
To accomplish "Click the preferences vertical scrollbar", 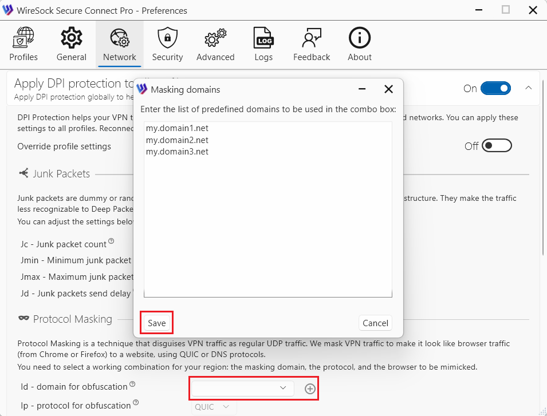I will tap(543, 172).
